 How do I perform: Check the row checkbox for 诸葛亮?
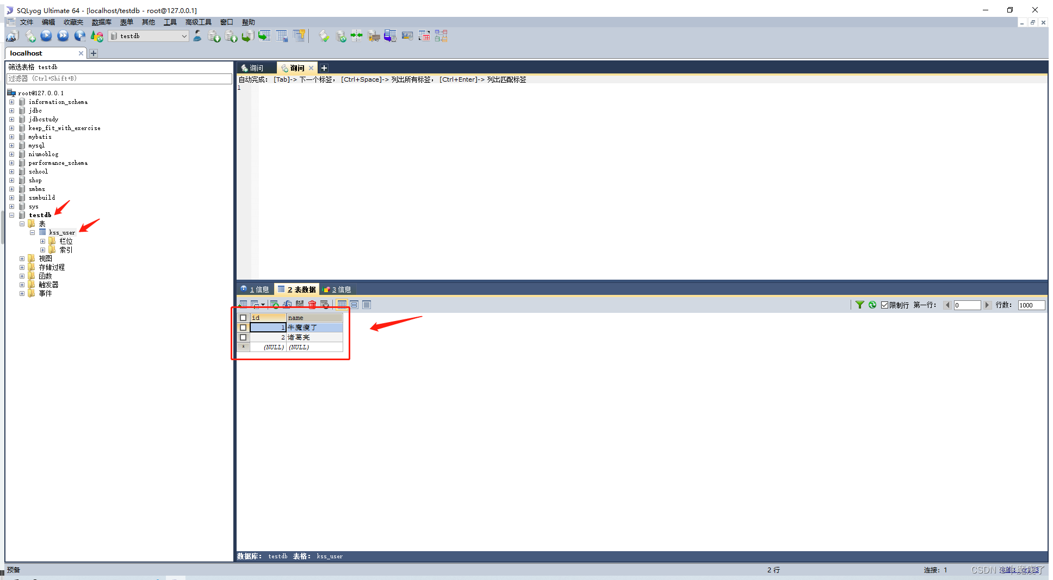(x=243, y=337)
